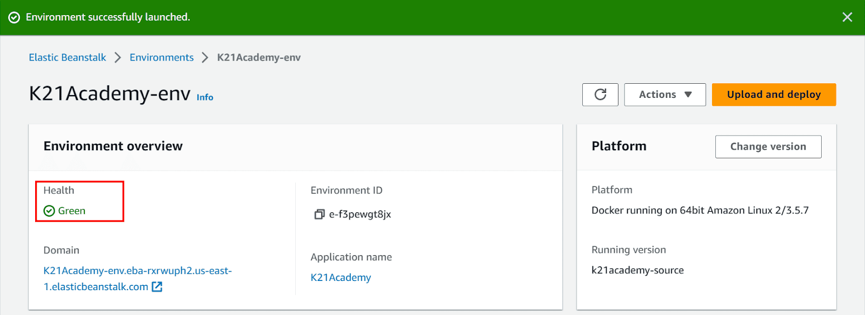Click the external link icon beside domain
The height and width of the screenshot is (315, 865).
157,287
